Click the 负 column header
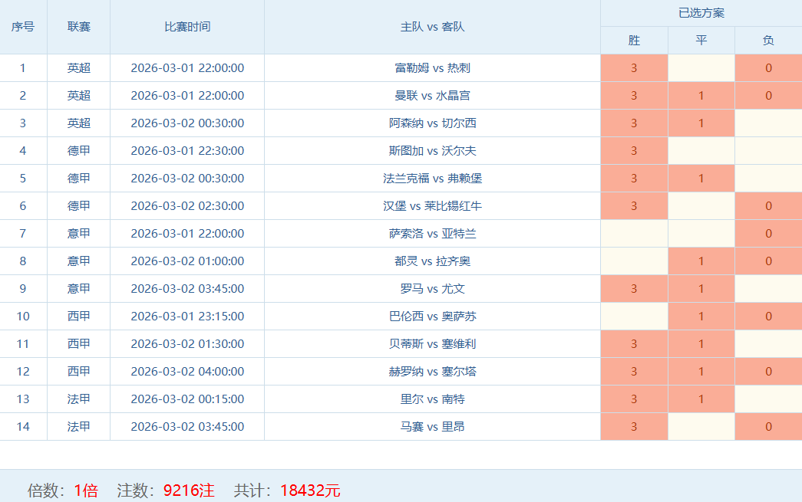Image resolution: width=802 pixels, height=502 pixels. [768, 41]
